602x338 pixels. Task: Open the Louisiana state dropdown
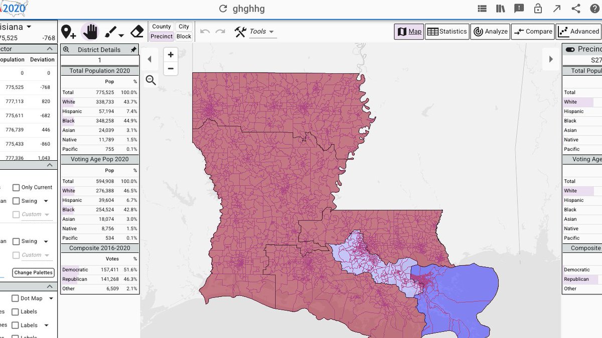coord(29,27)
